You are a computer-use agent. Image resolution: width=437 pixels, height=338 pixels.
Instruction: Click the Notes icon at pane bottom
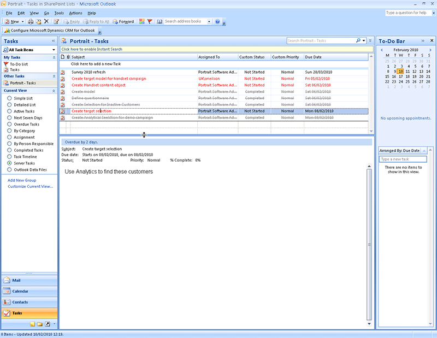point(33,324)
